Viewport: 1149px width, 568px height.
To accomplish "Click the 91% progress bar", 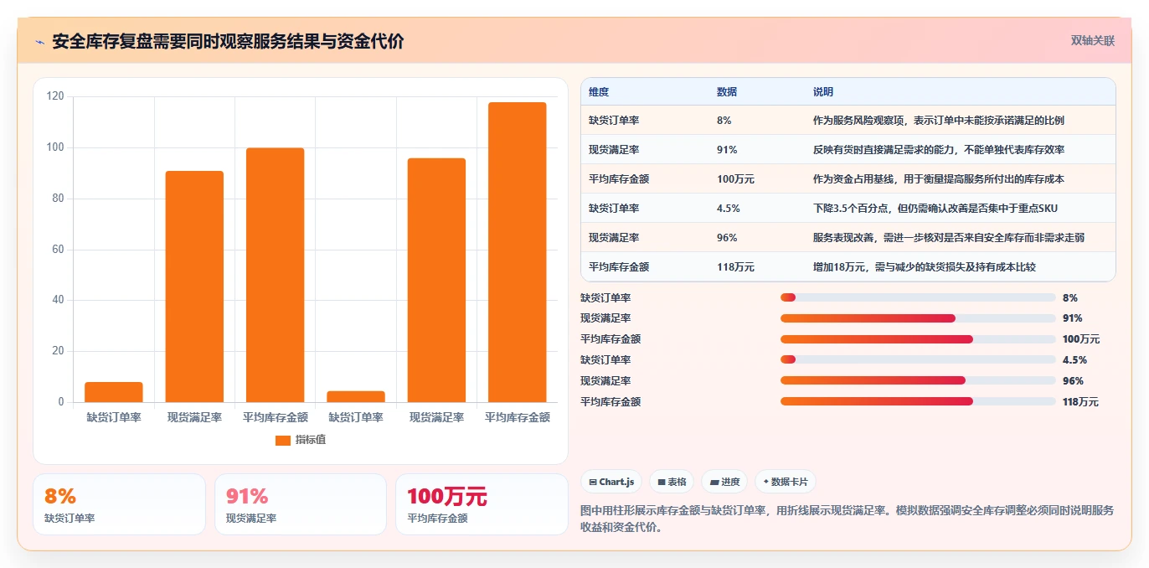I will (x=918, y=318).
